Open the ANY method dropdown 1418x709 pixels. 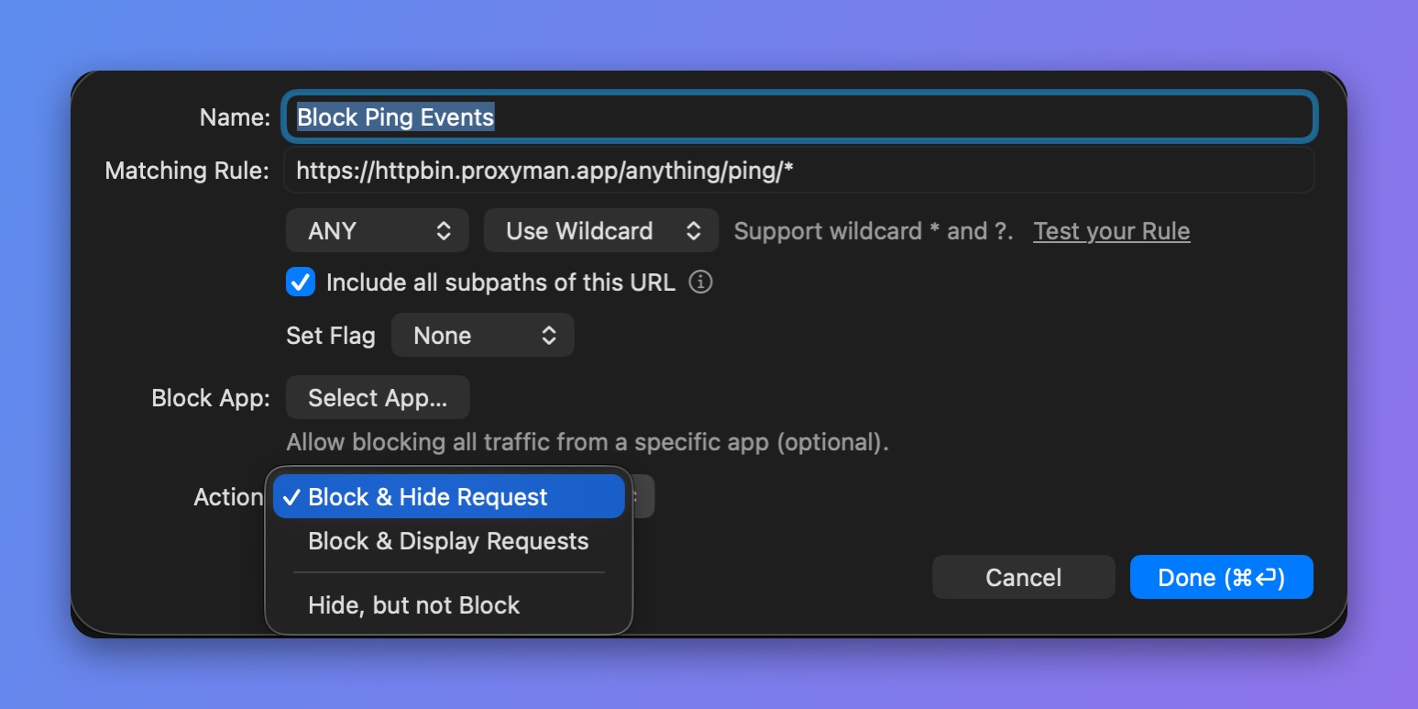click(x=378, y=230)
